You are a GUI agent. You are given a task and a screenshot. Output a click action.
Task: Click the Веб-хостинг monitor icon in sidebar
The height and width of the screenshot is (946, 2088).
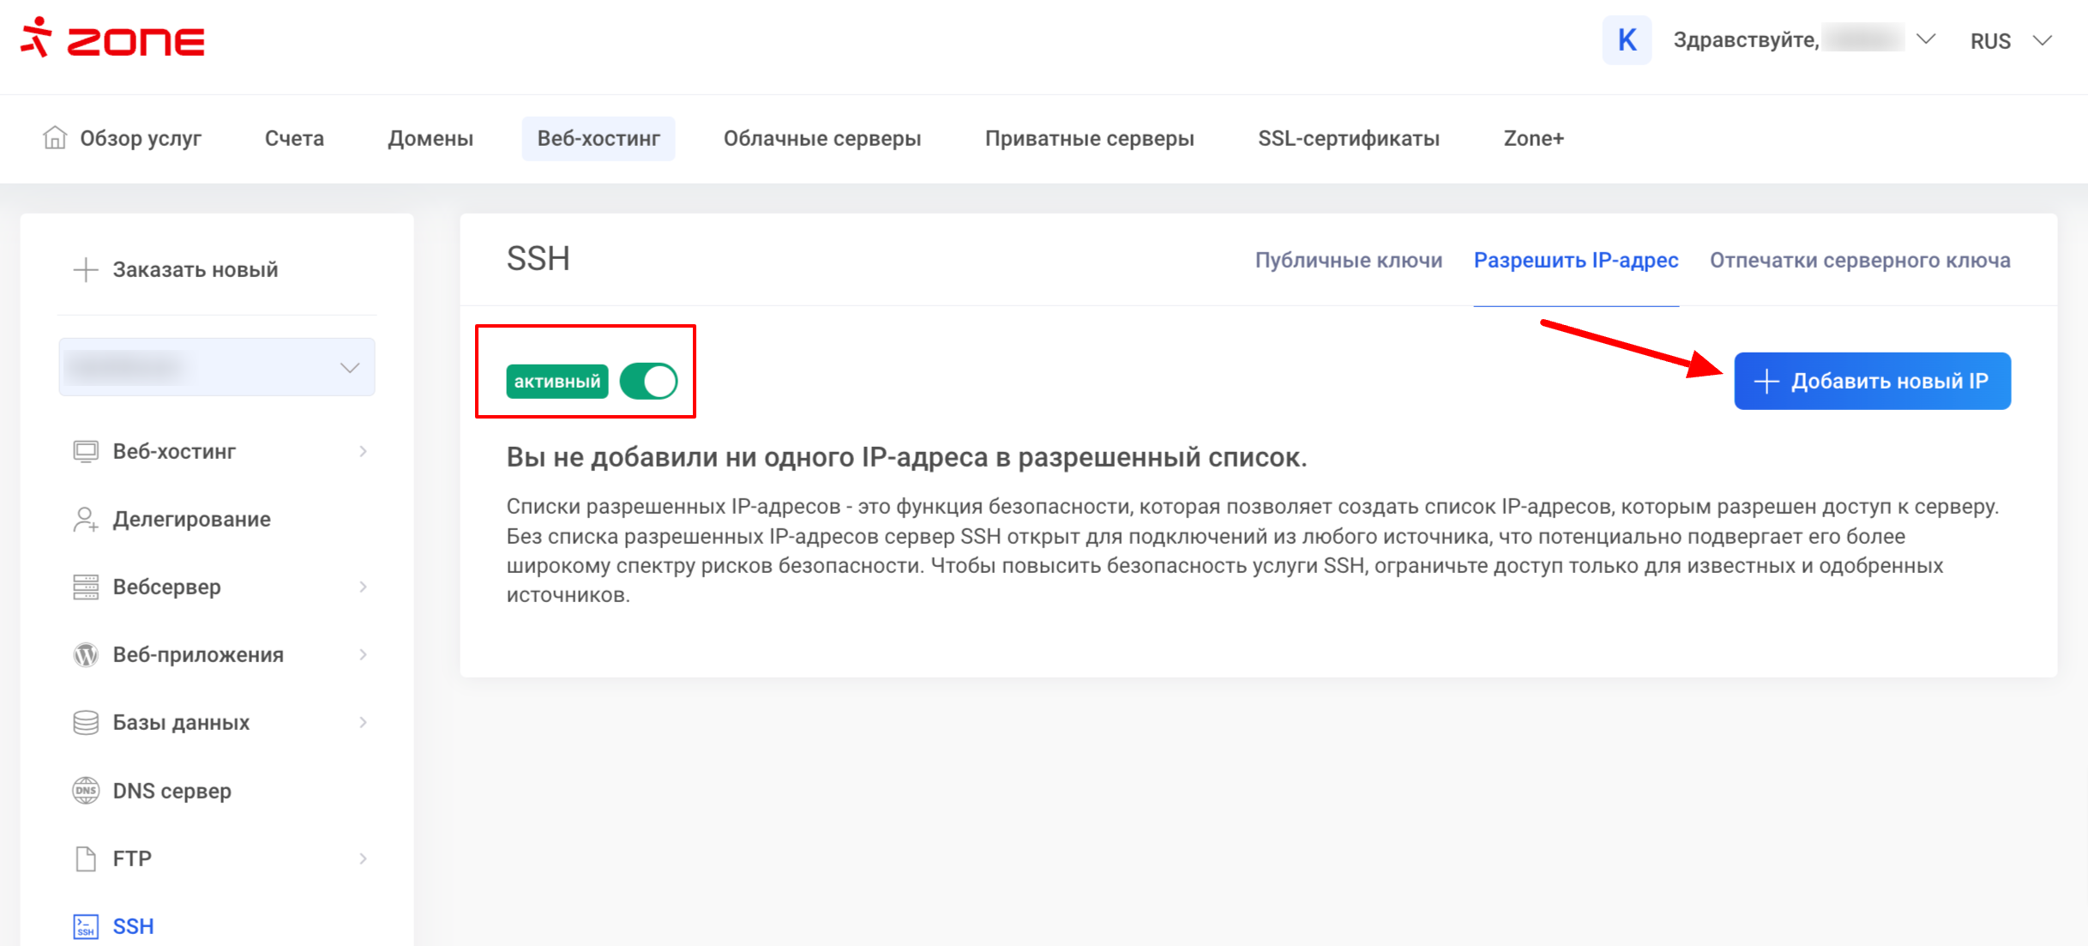85,451
